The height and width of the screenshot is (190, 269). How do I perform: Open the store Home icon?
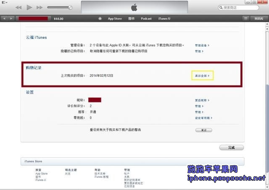click(100, 18)
